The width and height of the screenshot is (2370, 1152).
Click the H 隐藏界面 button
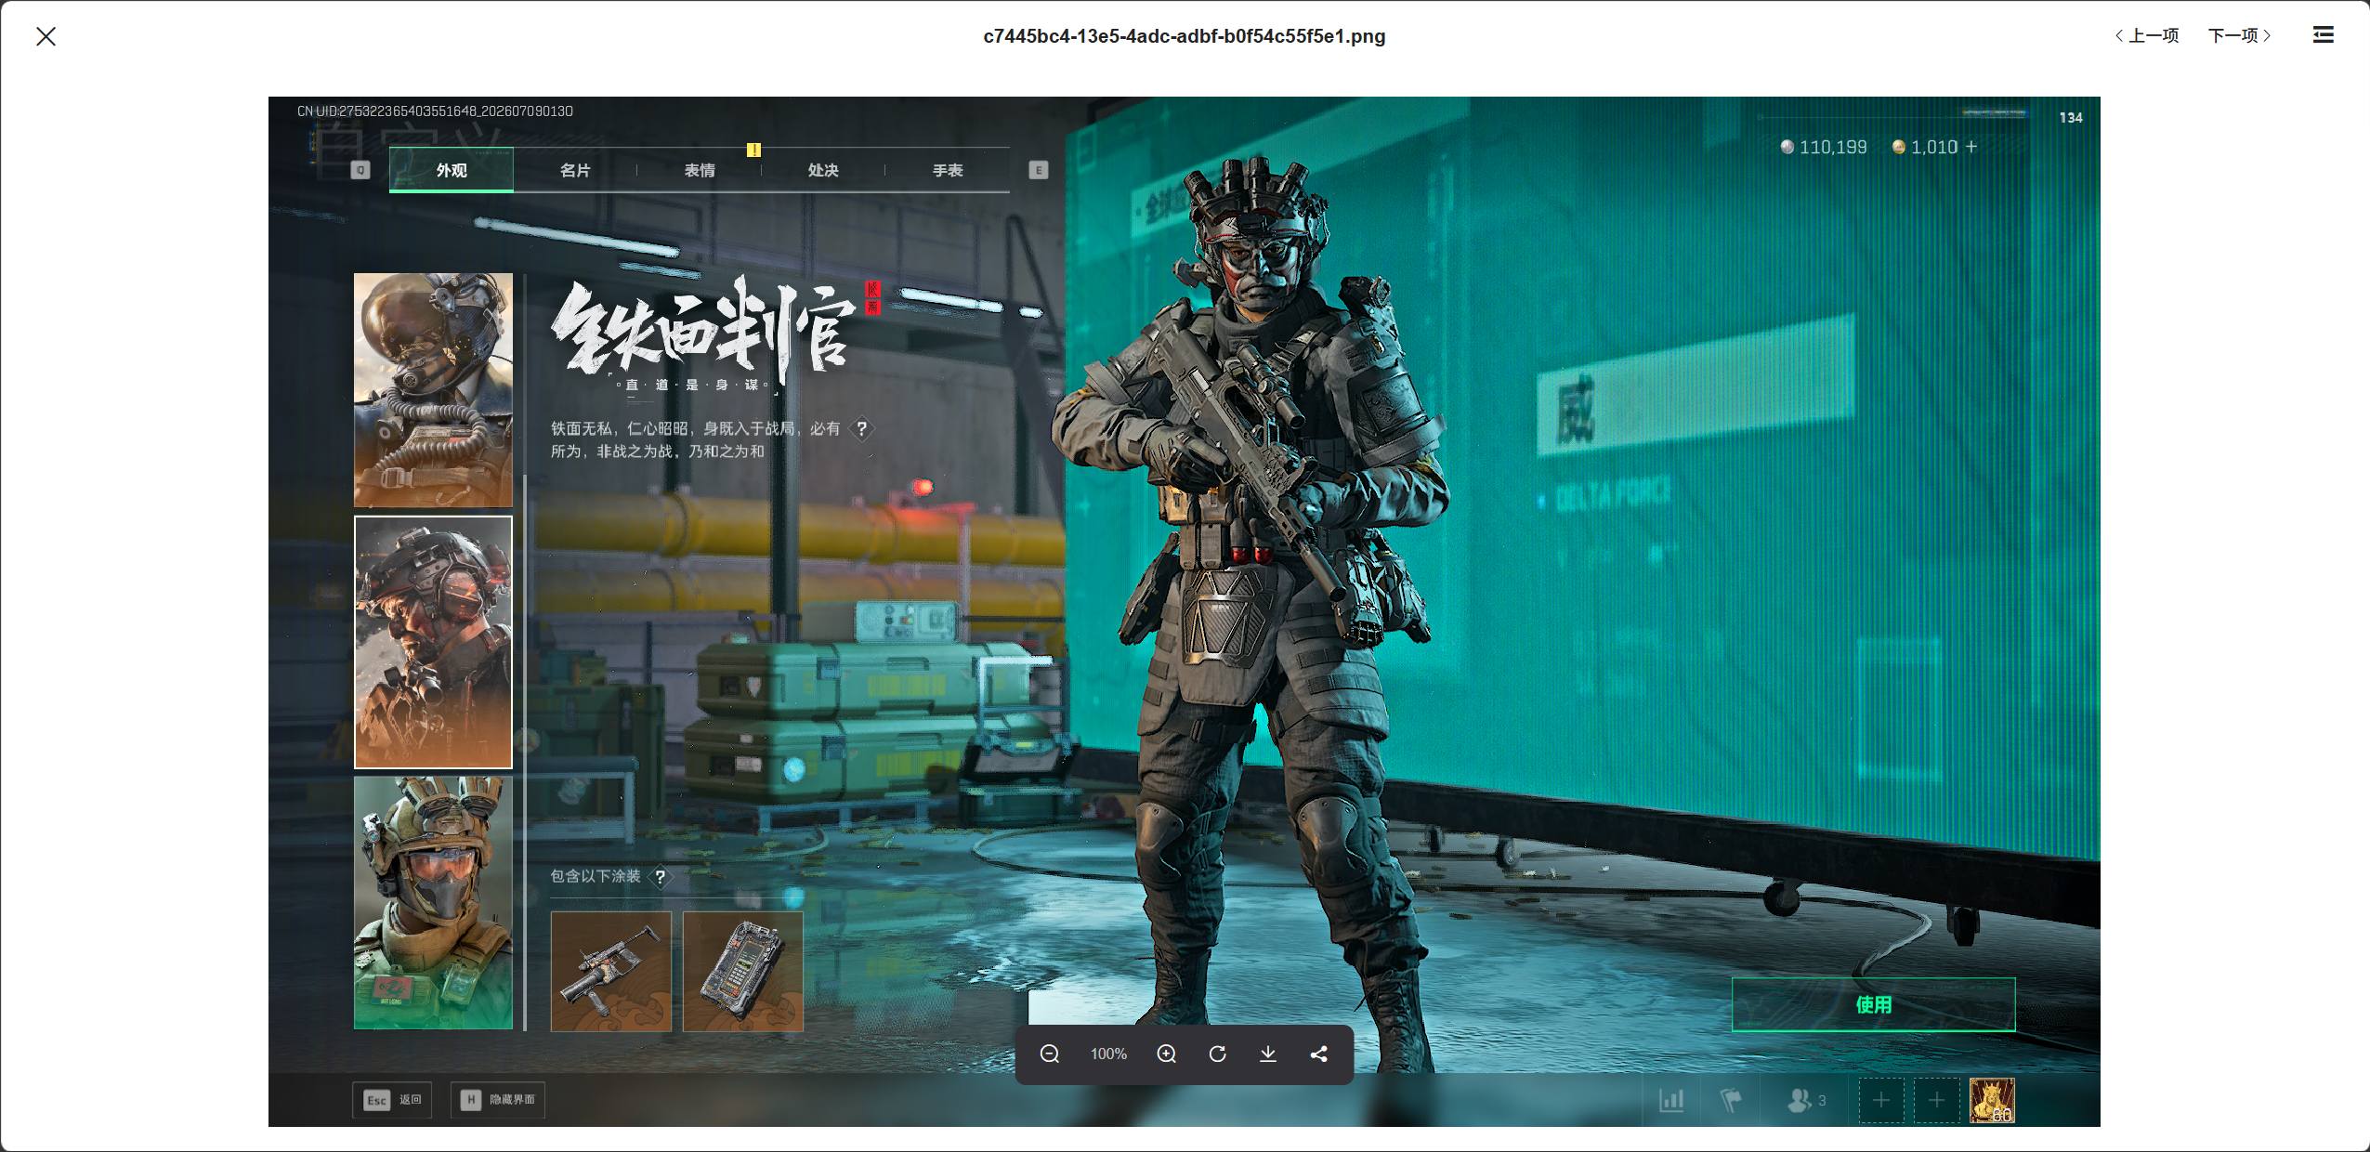click(x=498, y=1100)
